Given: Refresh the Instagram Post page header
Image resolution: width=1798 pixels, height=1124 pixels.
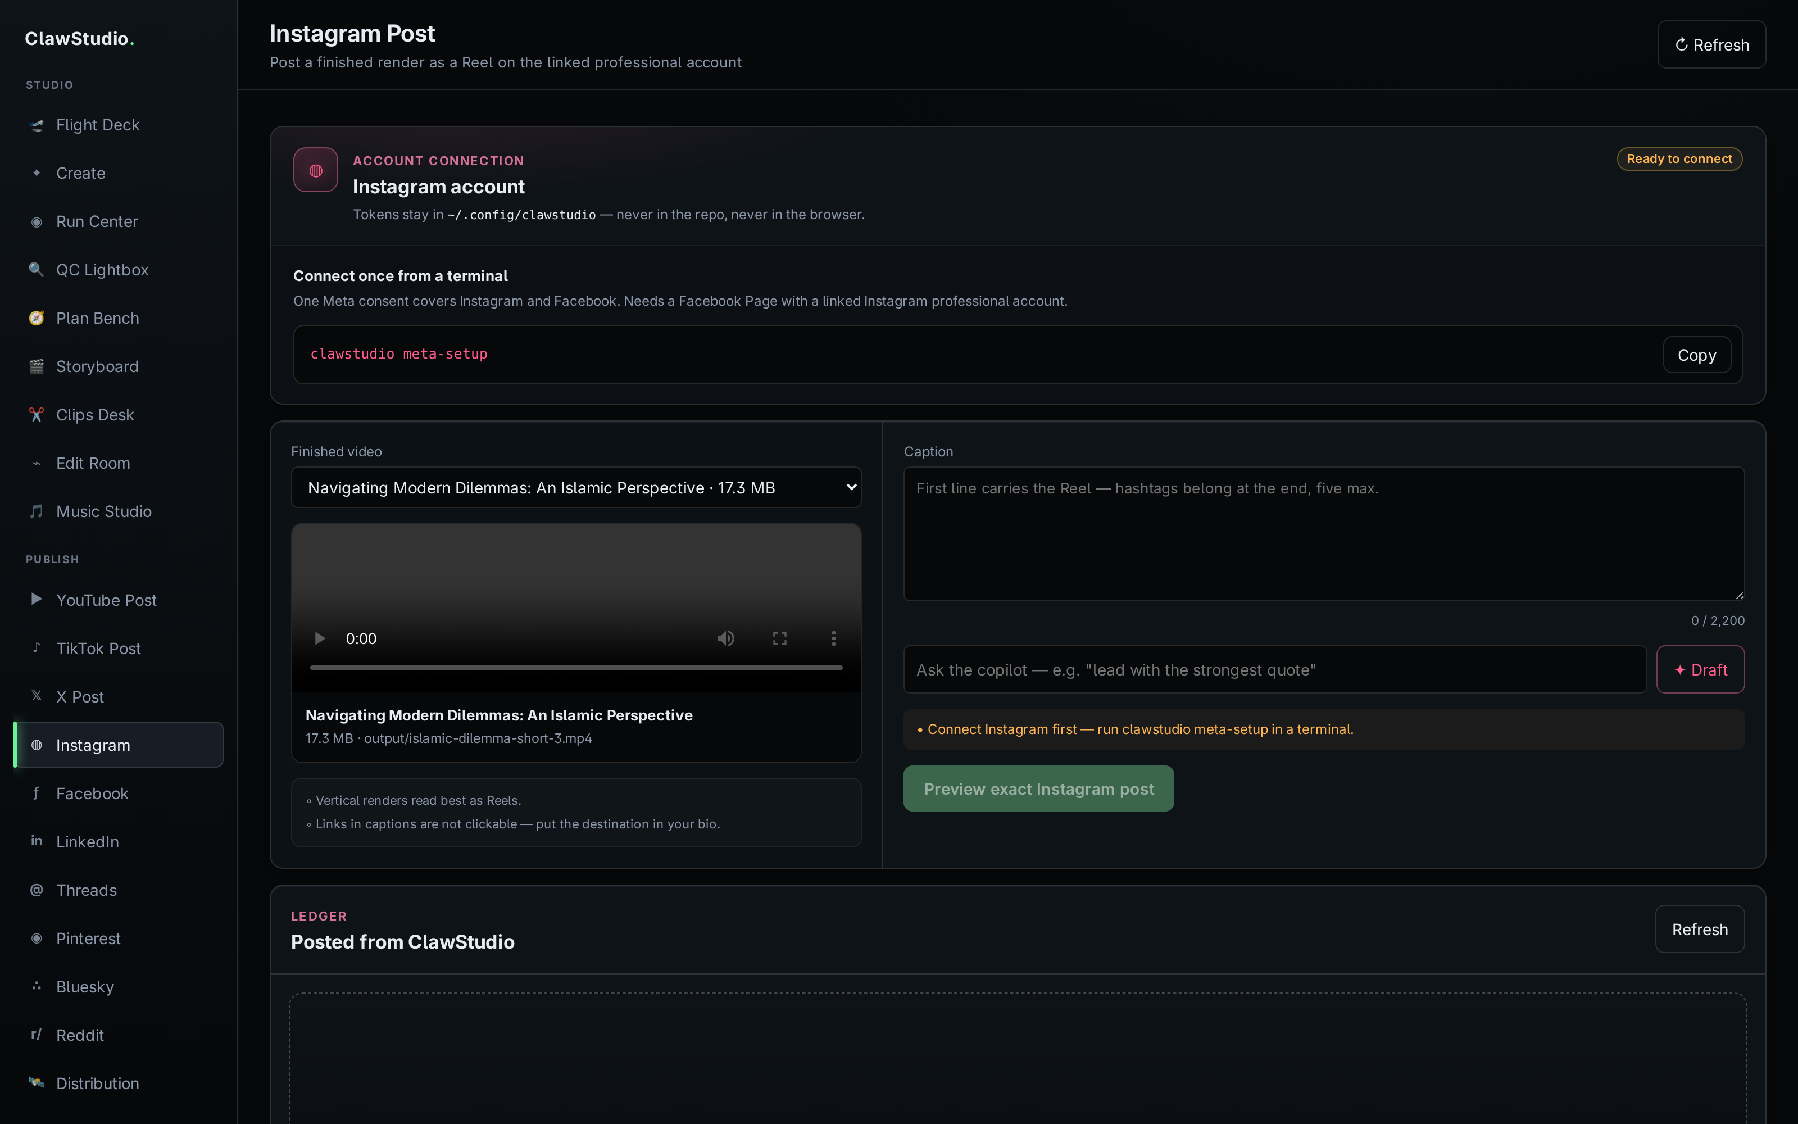Looking at the screenshot, I should [1711, 44].
